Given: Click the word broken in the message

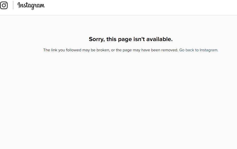Looking at the screenshot, I should tap(103, 50).
